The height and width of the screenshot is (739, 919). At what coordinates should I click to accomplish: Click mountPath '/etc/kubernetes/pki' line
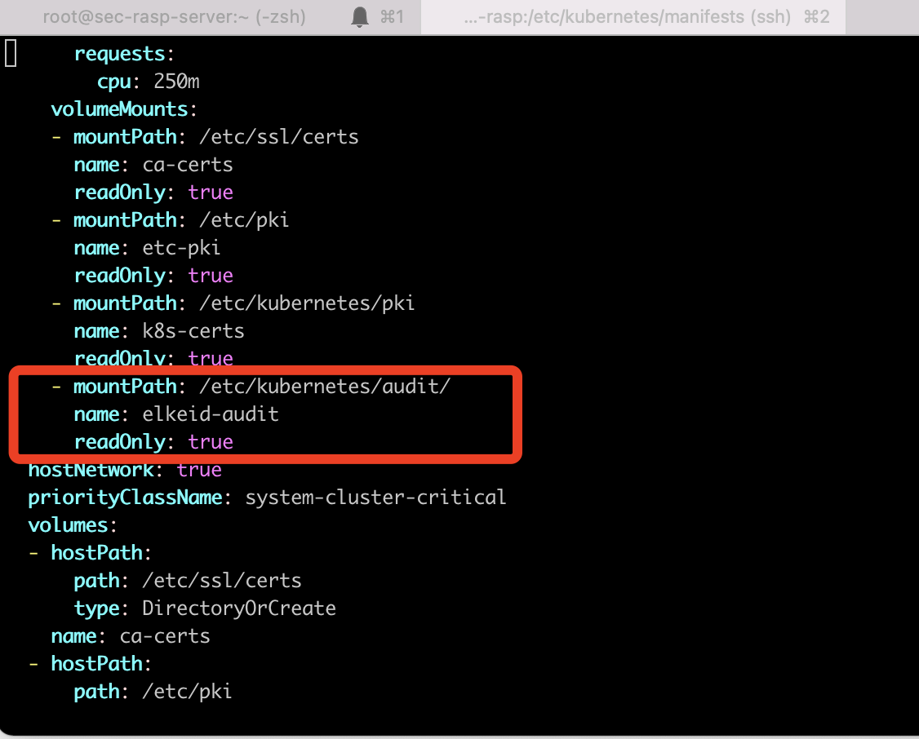[x=233, y=303]
